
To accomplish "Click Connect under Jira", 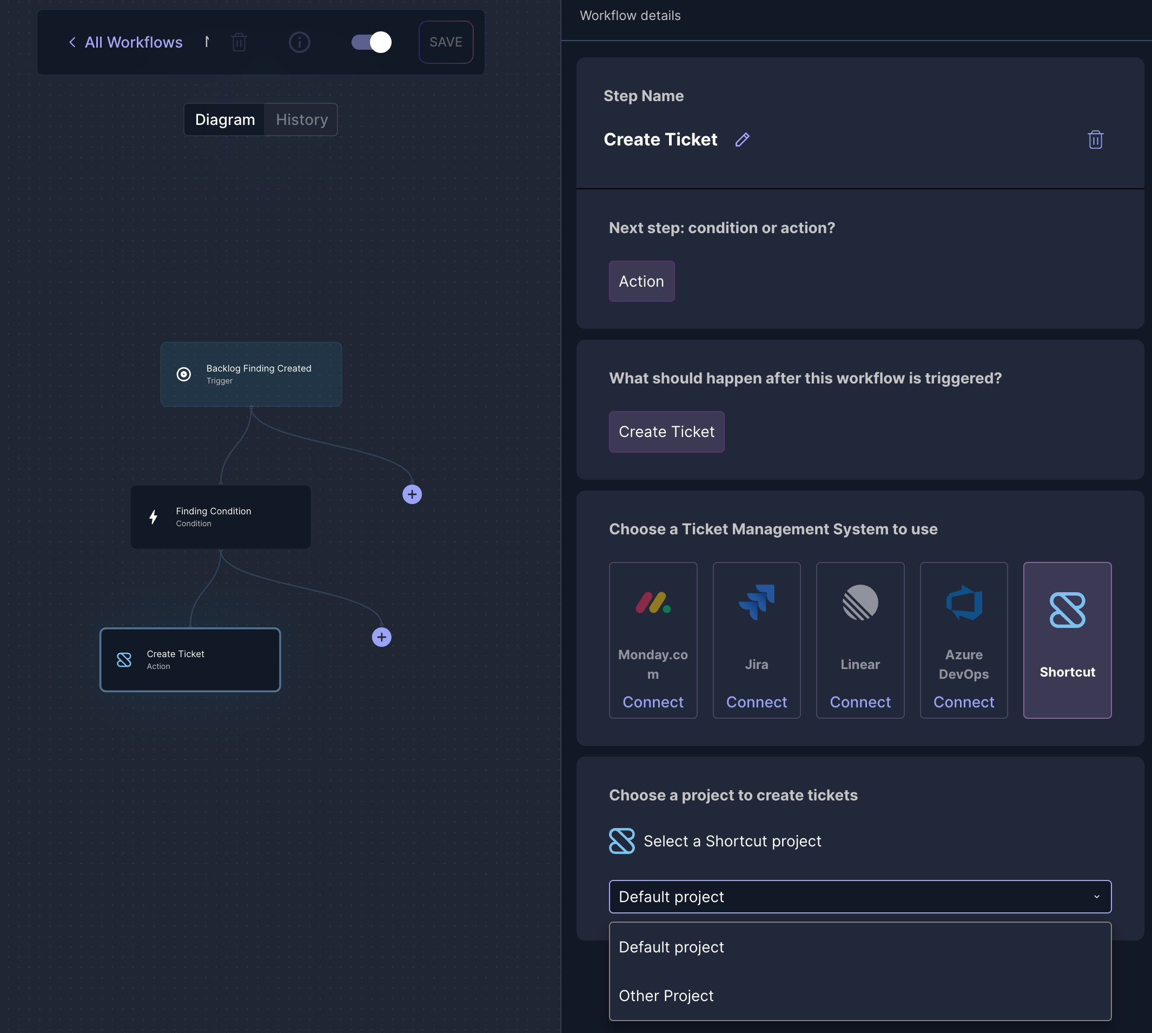I will pyautogui.click(x=757, y=702).
